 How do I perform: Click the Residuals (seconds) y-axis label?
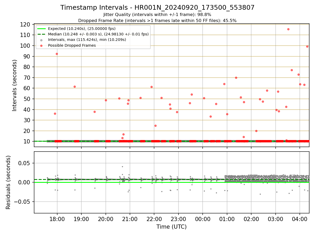[8, 182]
